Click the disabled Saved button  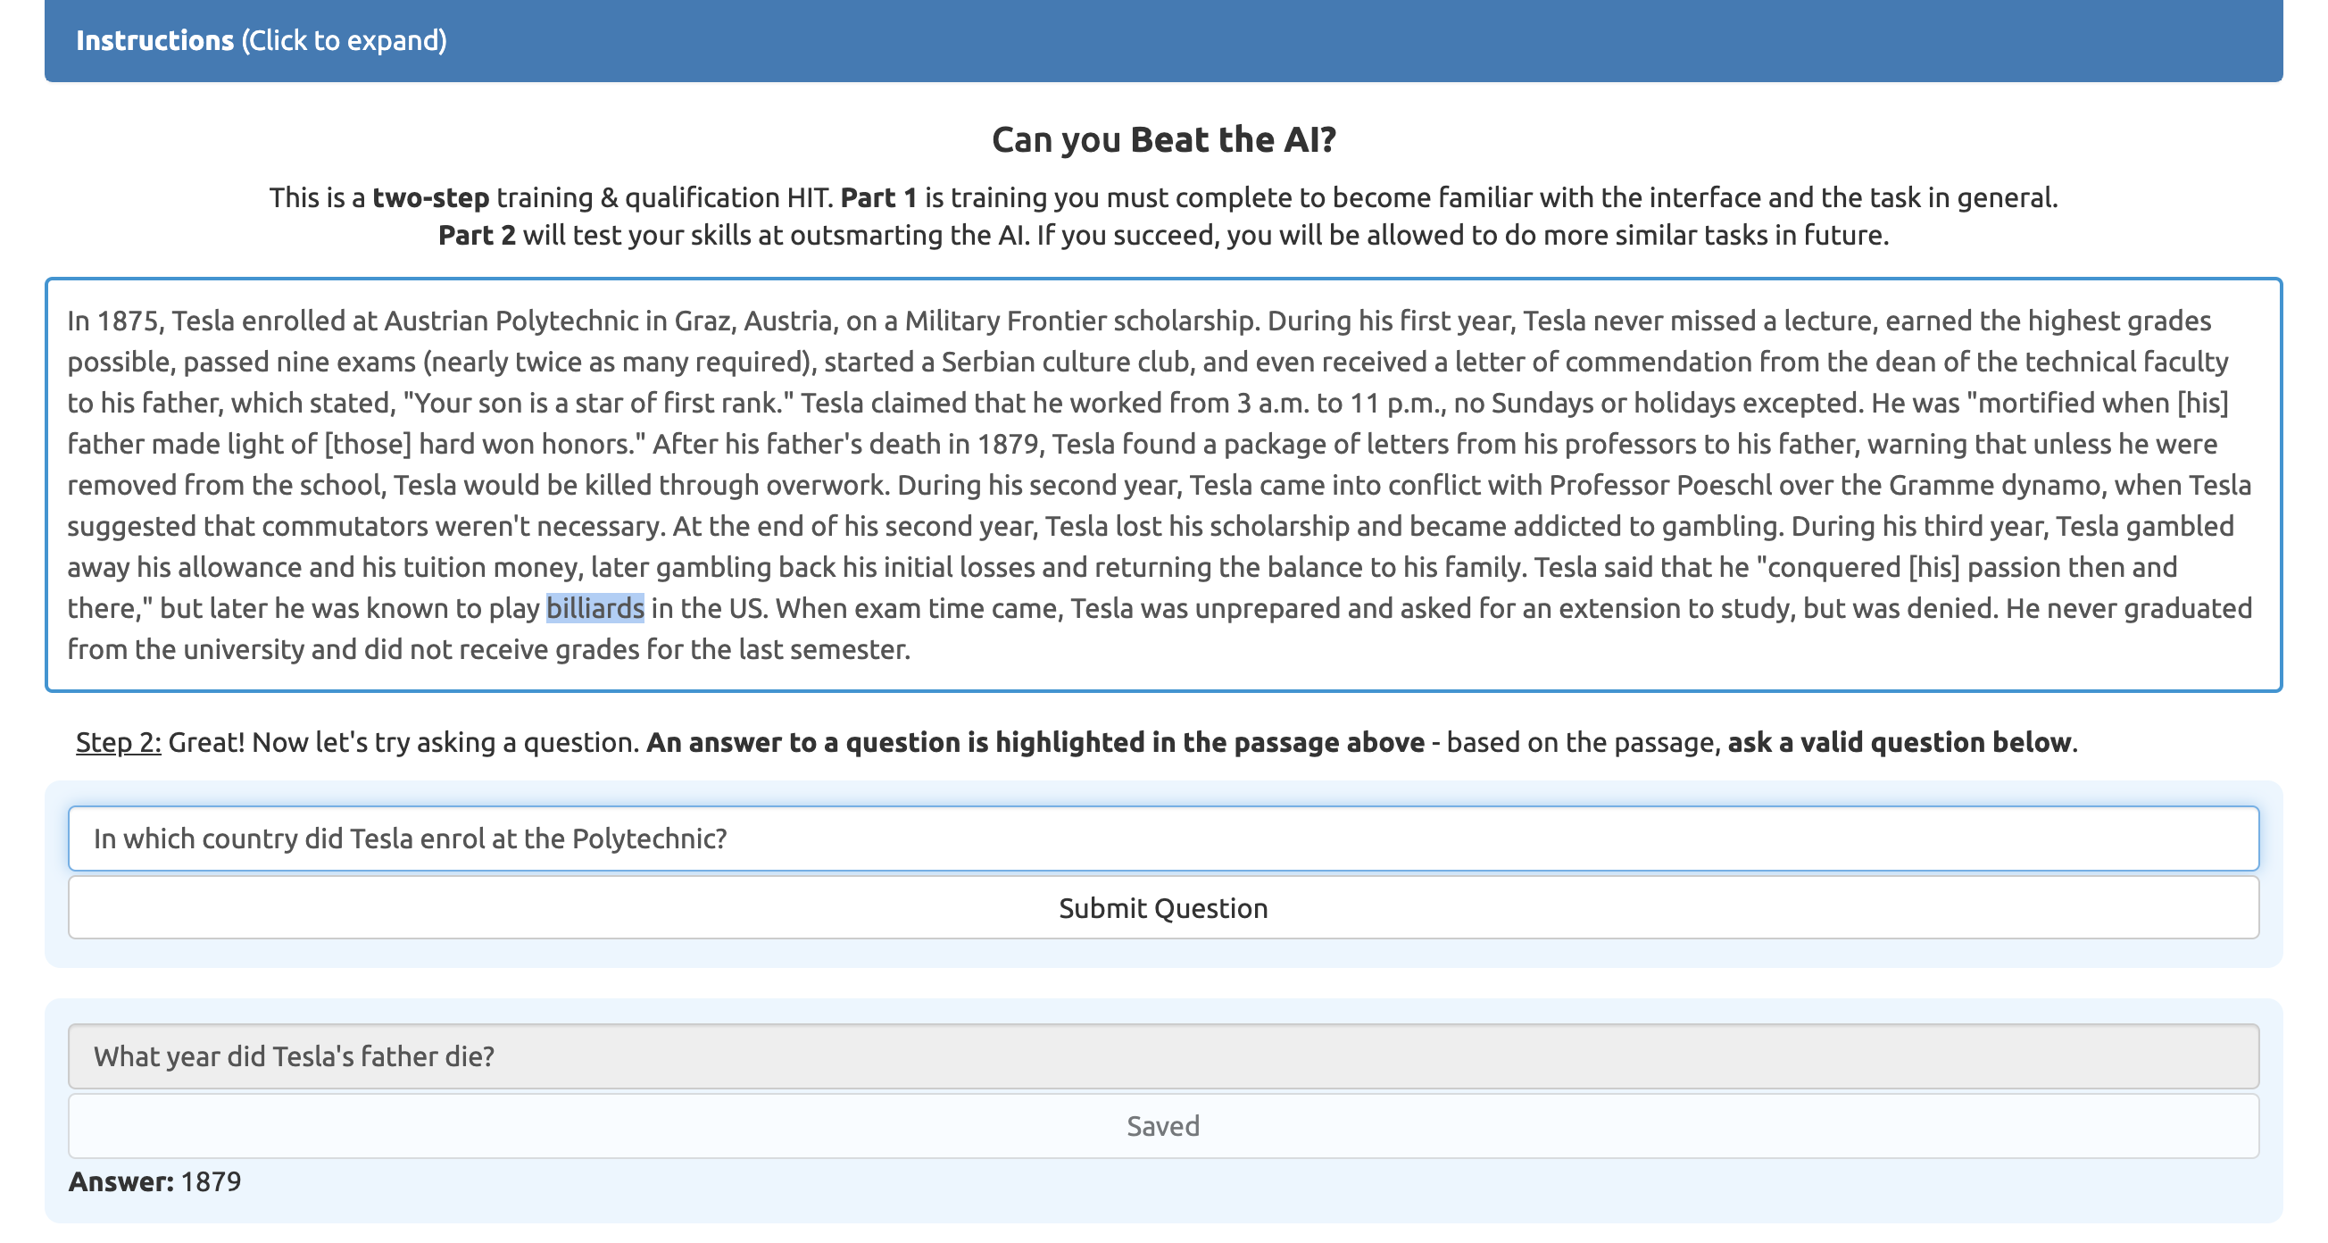[x=1163, y=1125]
